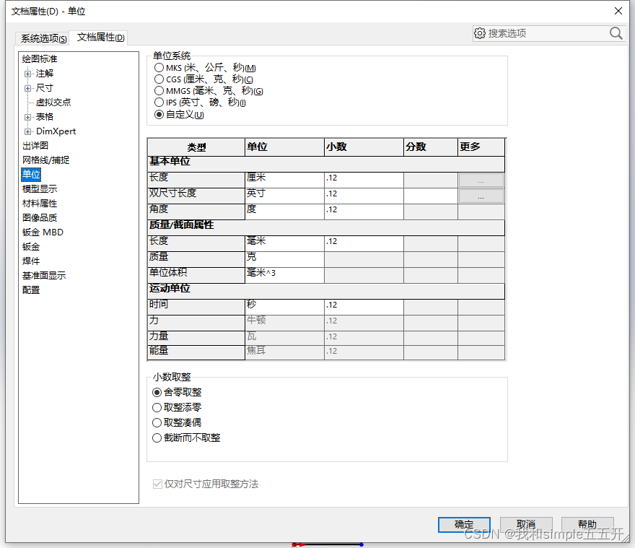Click the more button in 双尺寸长度 row
This screenshot has height=548, width=635.
tap(481, 196)
